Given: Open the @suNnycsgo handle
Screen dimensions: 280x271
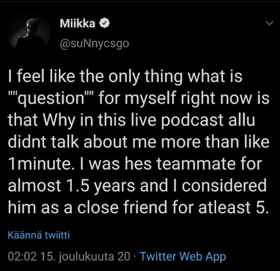Looking at the screenshot, I should coord(95,44).
